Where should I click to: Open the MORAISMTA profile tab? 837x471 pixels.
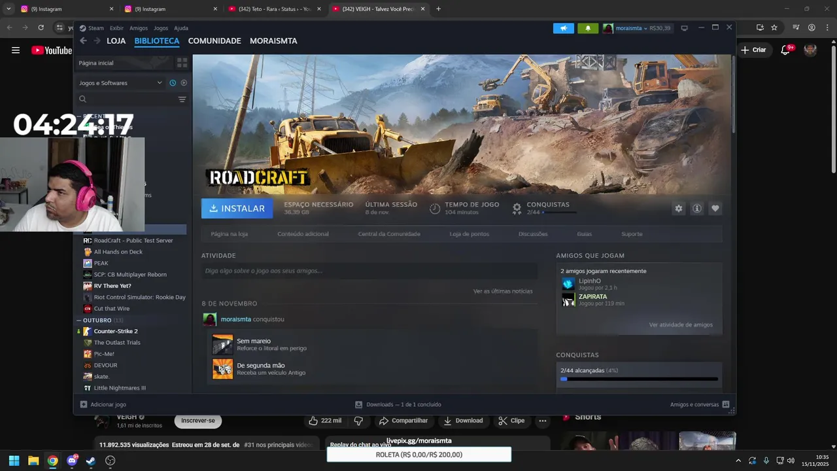273,41
